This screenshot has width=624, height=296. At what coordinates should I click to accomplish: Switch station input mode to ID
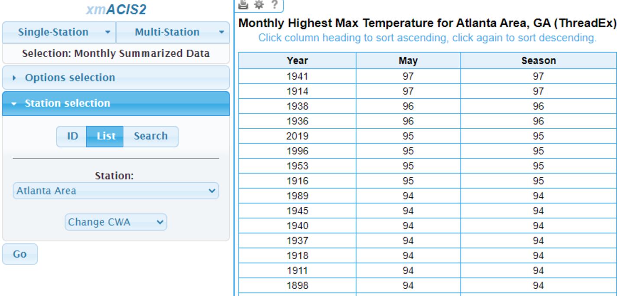pos(72,136)
